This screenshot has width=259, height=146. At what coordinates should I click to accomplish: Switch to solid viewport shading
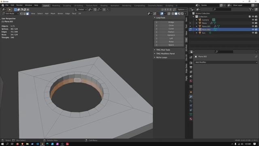coord(176,14)
